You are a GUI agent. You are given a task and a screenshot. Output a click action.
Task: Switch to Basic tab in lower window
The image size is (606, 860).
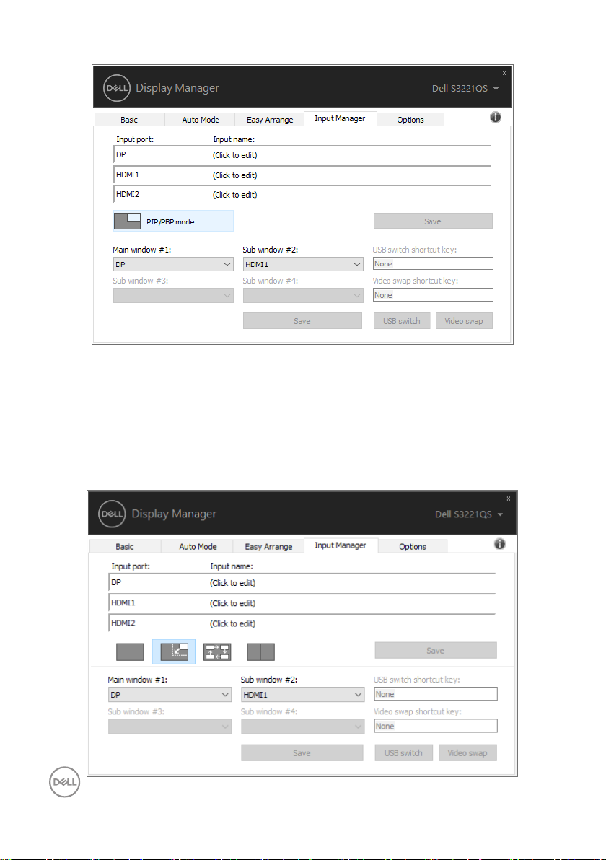(x=125, y=546)
